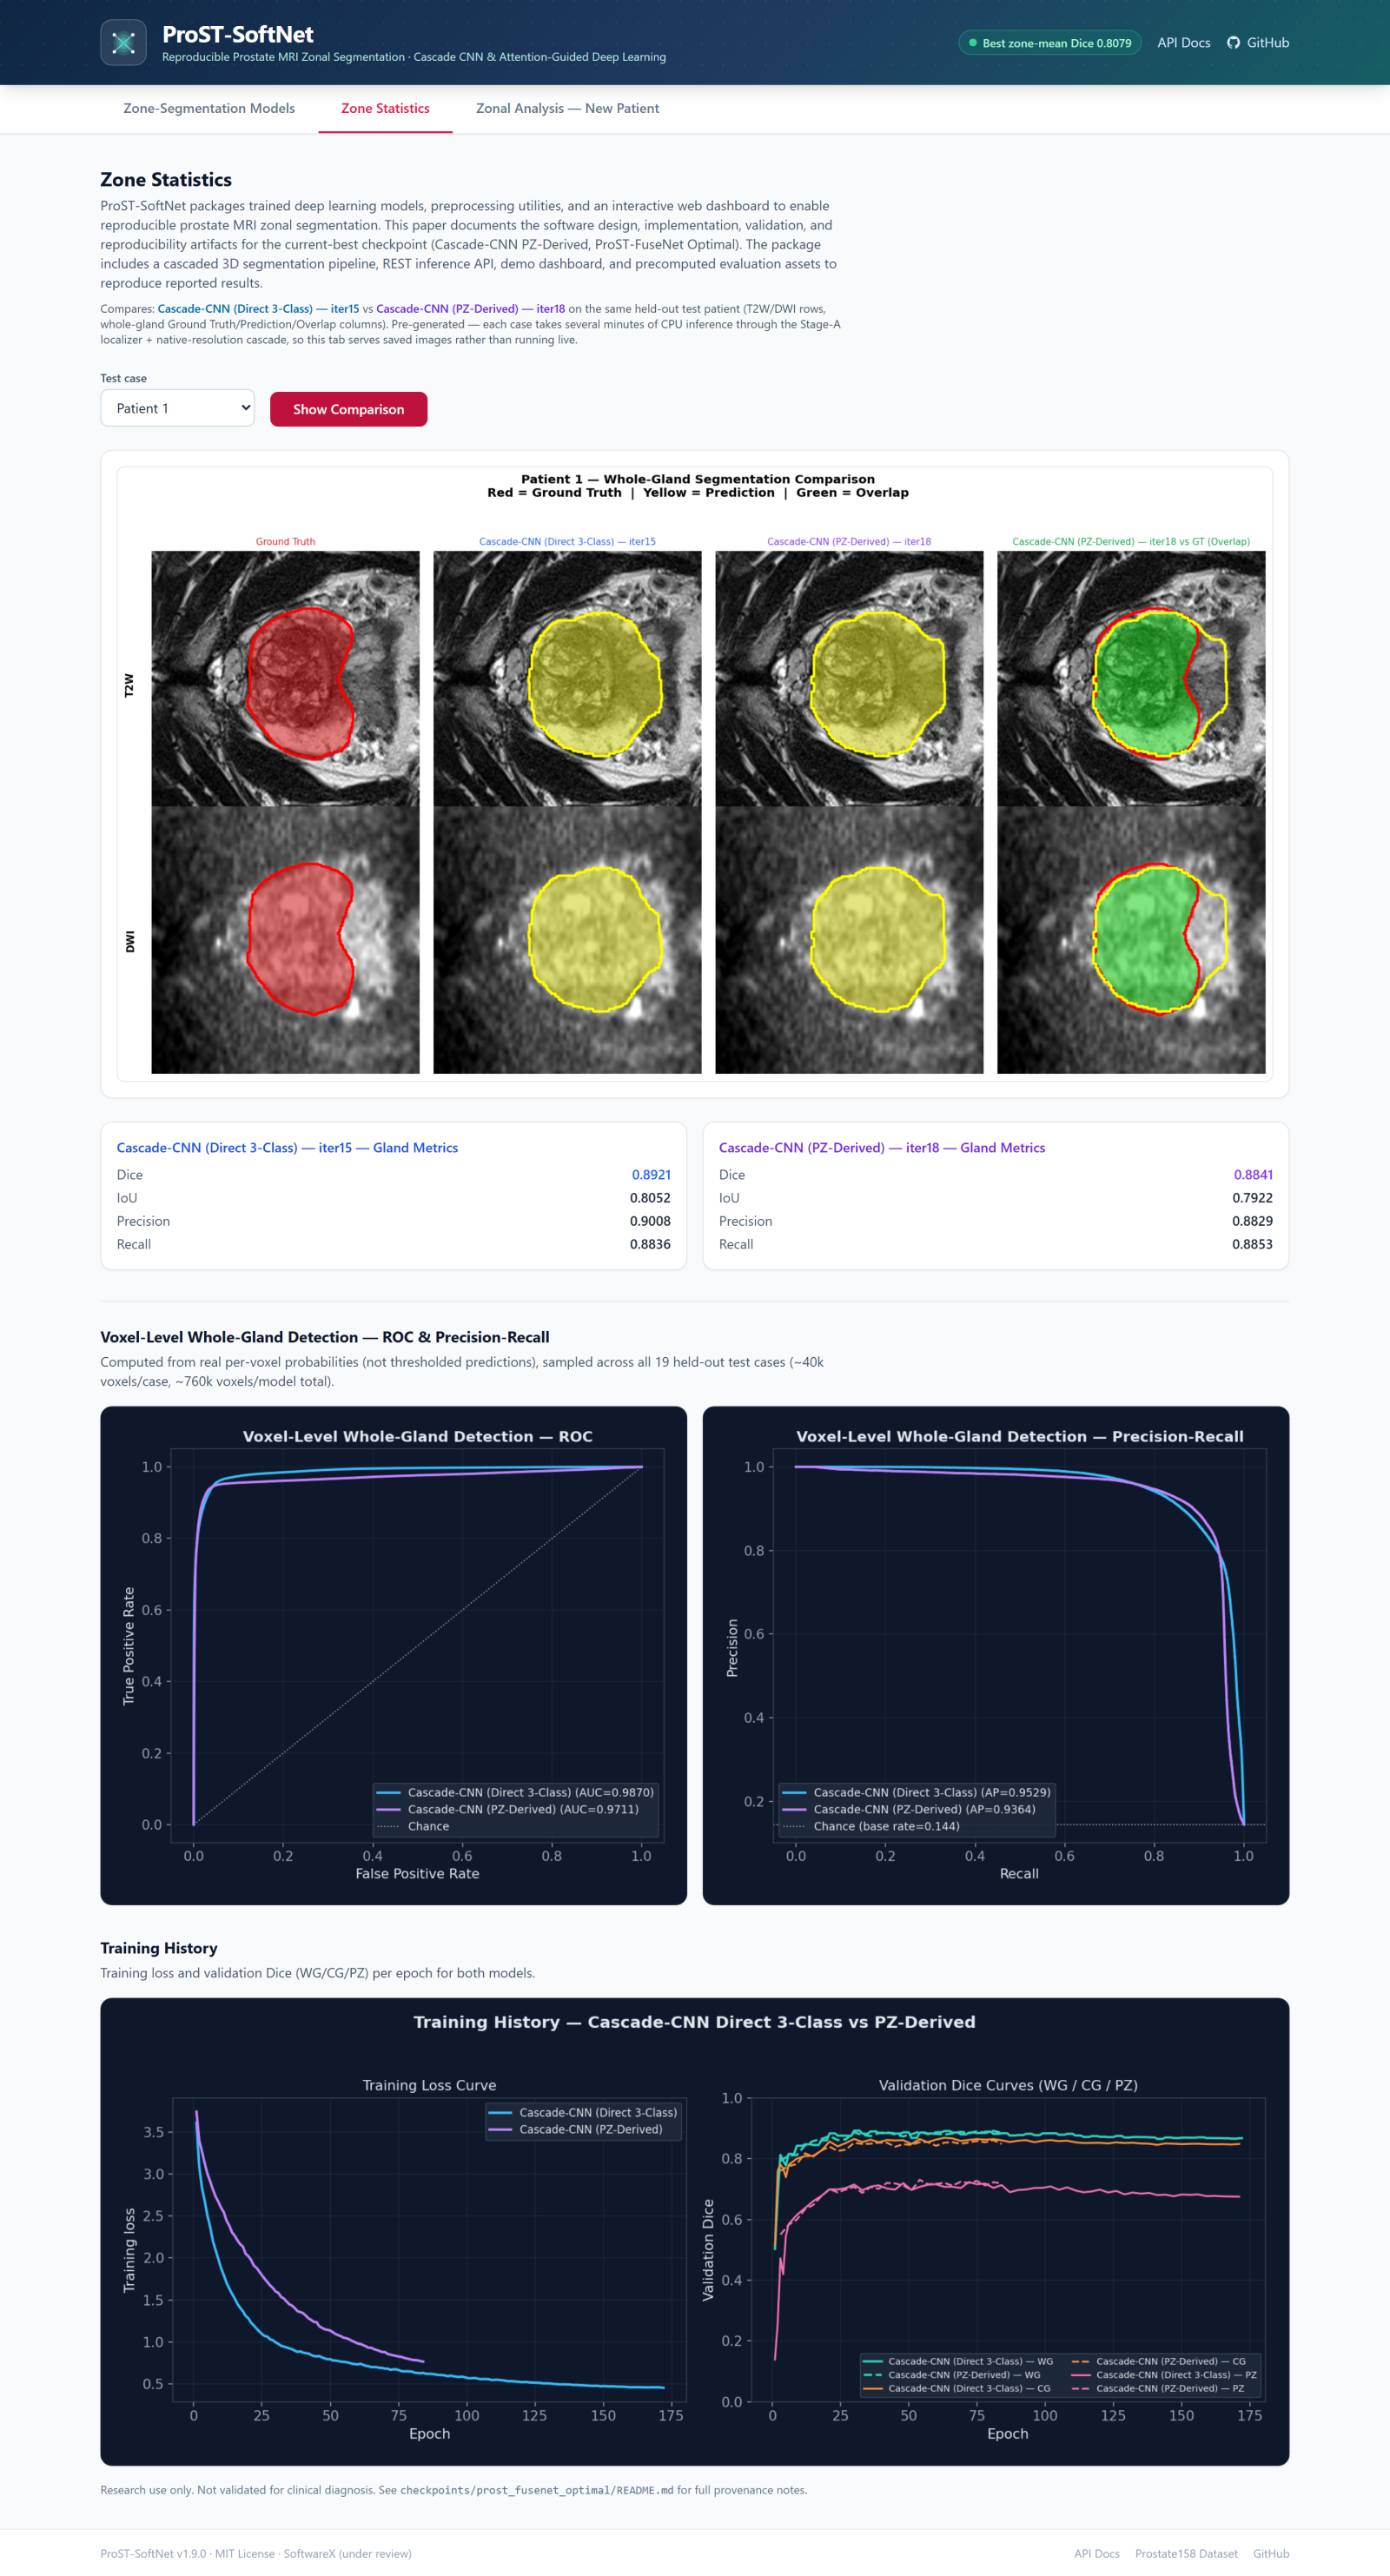Open API Docs link in header
1390x2576 pixels.
point(1183,43)
